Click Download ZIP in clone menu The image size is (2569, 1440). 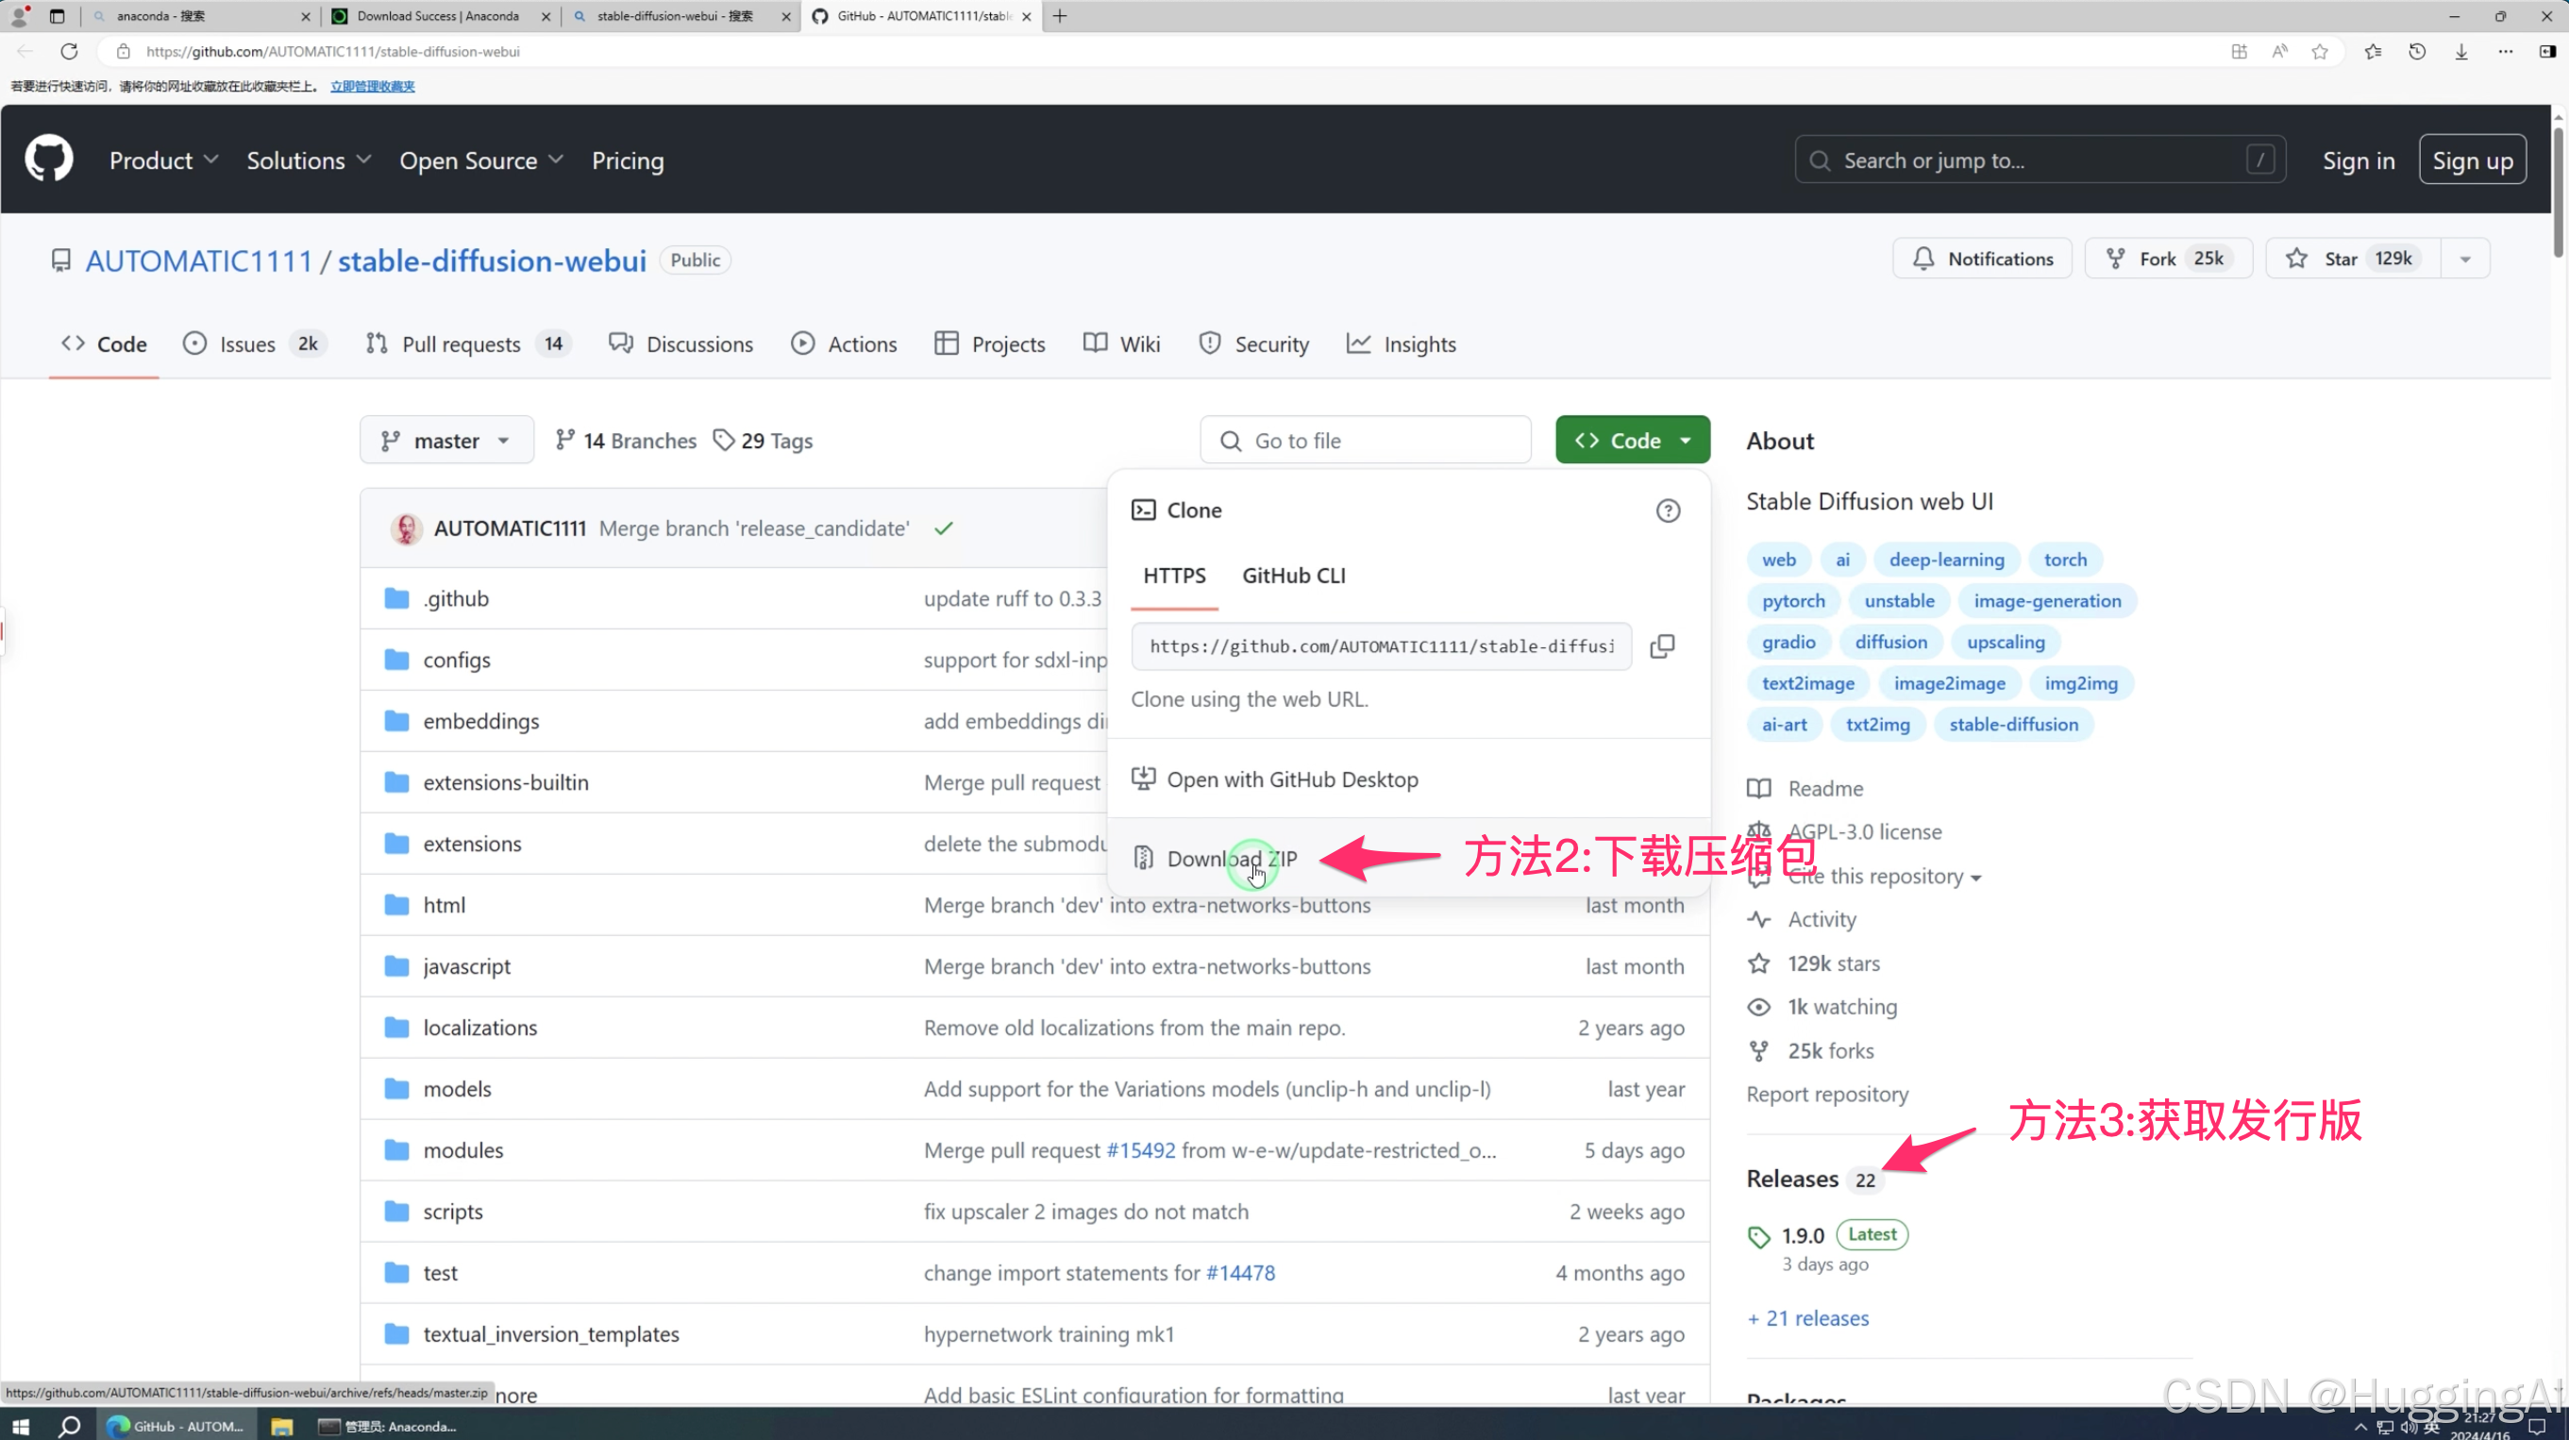1231,859
